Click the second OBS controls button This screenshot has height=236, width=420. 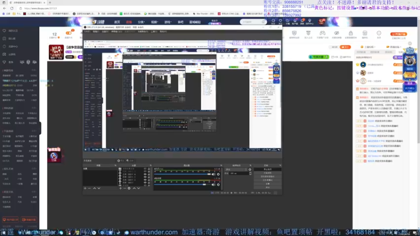[267, 173]
